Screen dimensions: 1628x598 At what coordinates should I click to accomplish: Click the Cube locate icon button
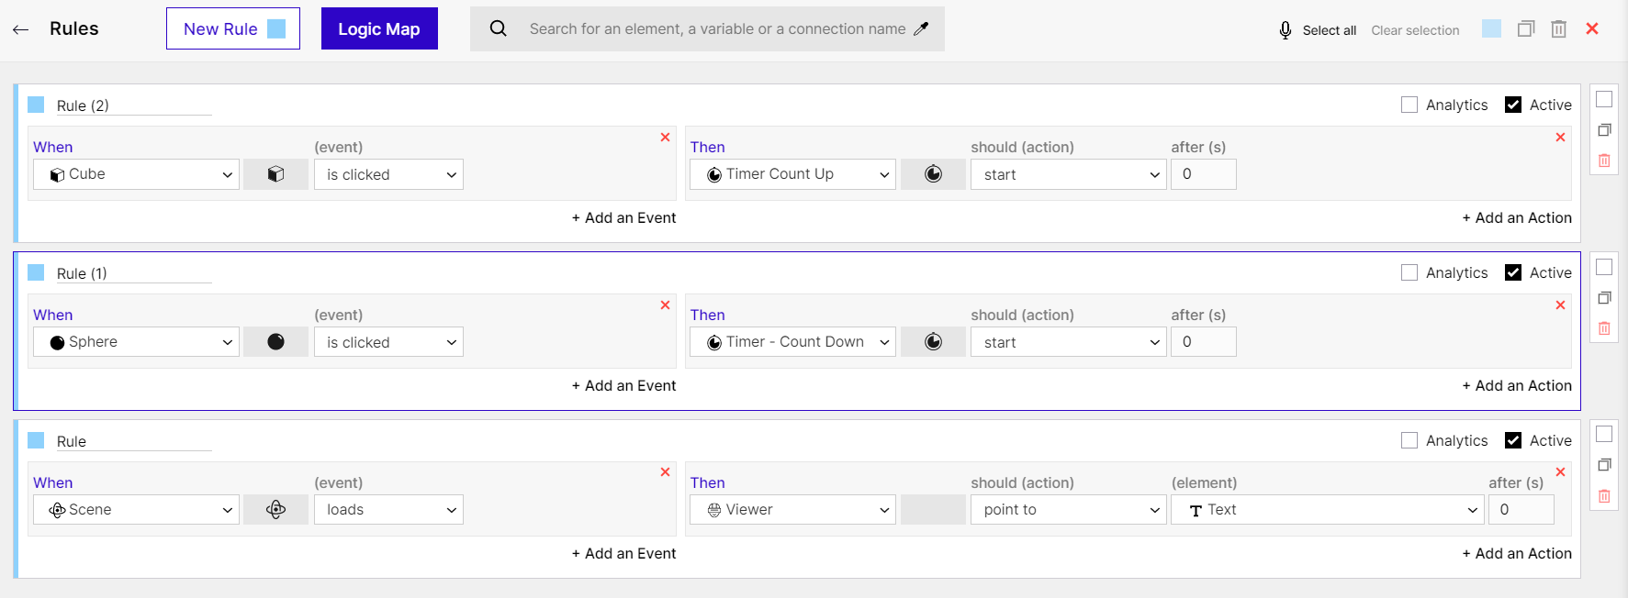pos(275,174)
